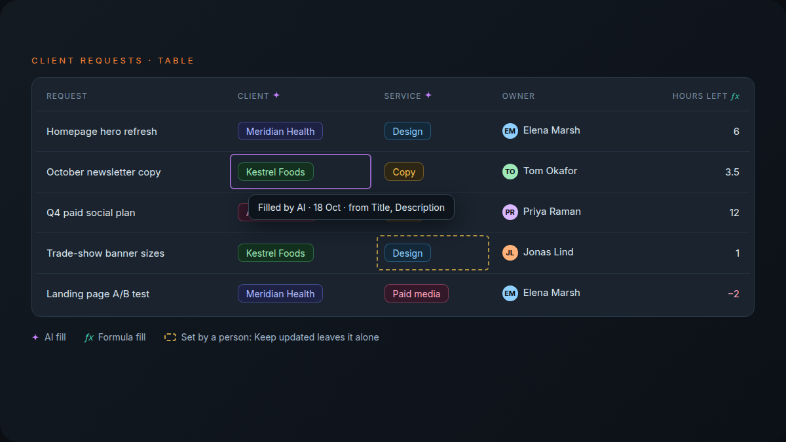The height and width of the screenshot is (442, 786).
Task: Click the HOURS LEFT column header label
Action: pos(700,96)
